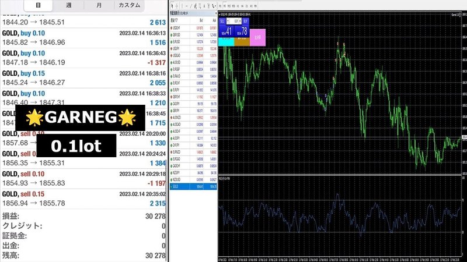Open the 月 (month) history tab
The width and height of the screenshot is (467, 262).
pyautogui.click(x=99, y=5)
